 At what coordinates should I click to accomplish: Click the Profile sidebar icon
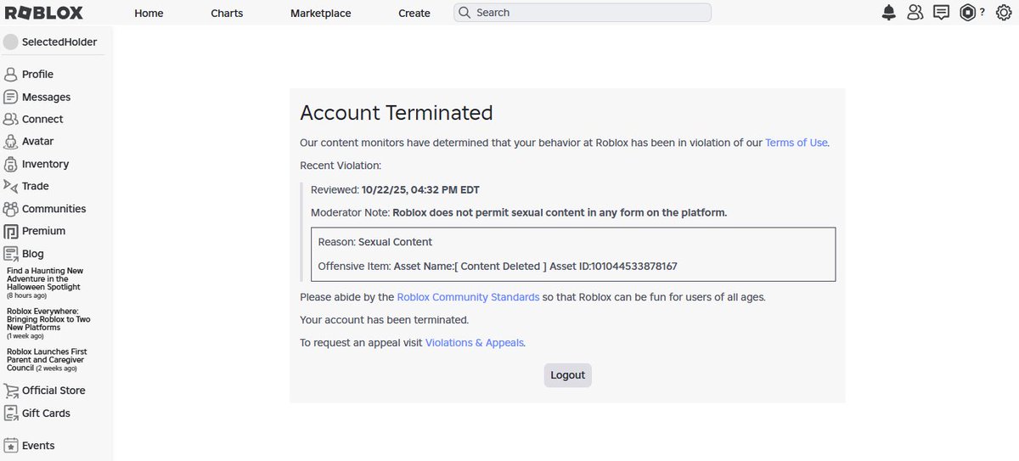tap(11, 74)
